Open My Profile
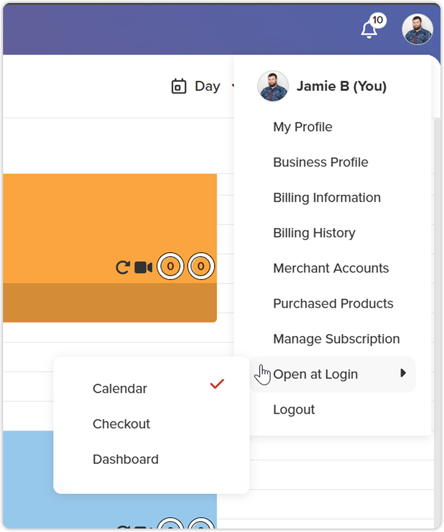This screenshot has width=444, height=532. (x=303, y=127)
